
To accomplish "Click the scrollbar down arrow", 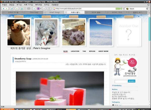I will coord(149,104).
